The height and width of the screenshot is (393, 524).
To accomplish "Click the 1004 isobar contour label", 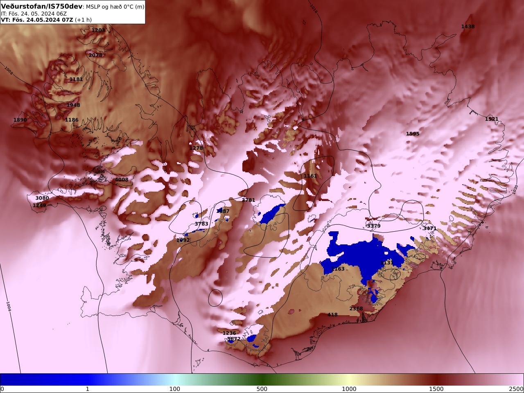I will pyautogui.click(x=8, y=307).
